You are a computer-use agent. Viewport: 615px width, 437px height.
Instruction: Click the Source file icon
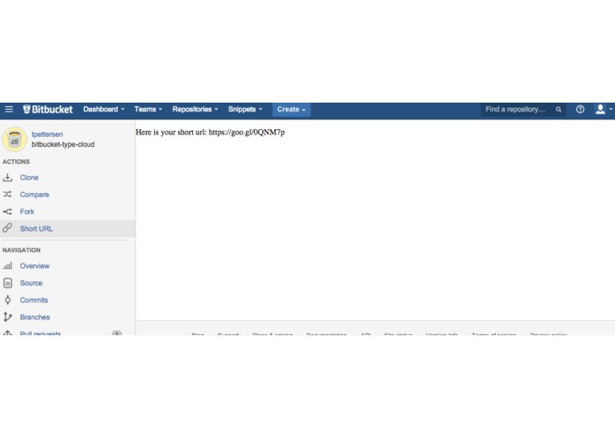click(x=7, y=283)
